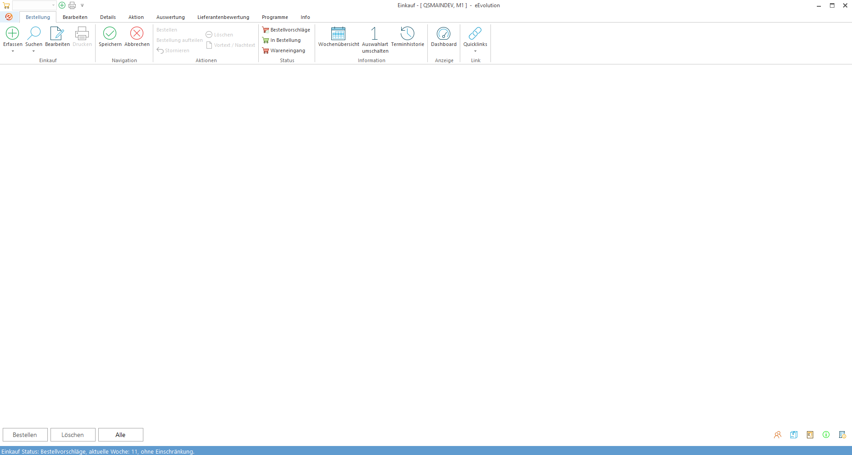Click the orange people icon in bottom bar
This screenshot has width=852, height=455.
778,435
